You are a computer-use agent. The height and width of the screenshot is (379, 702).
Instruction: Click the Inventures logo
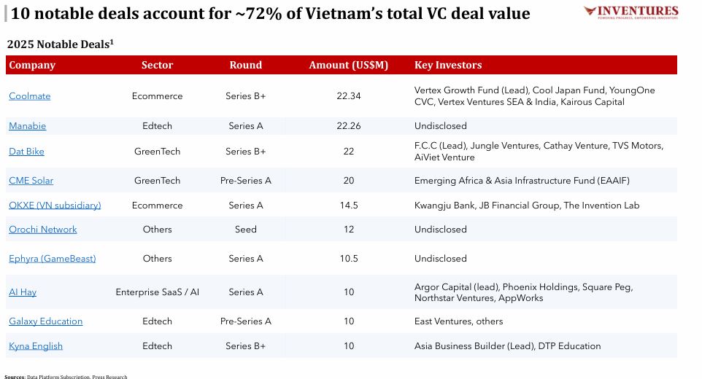click(630, 13)
